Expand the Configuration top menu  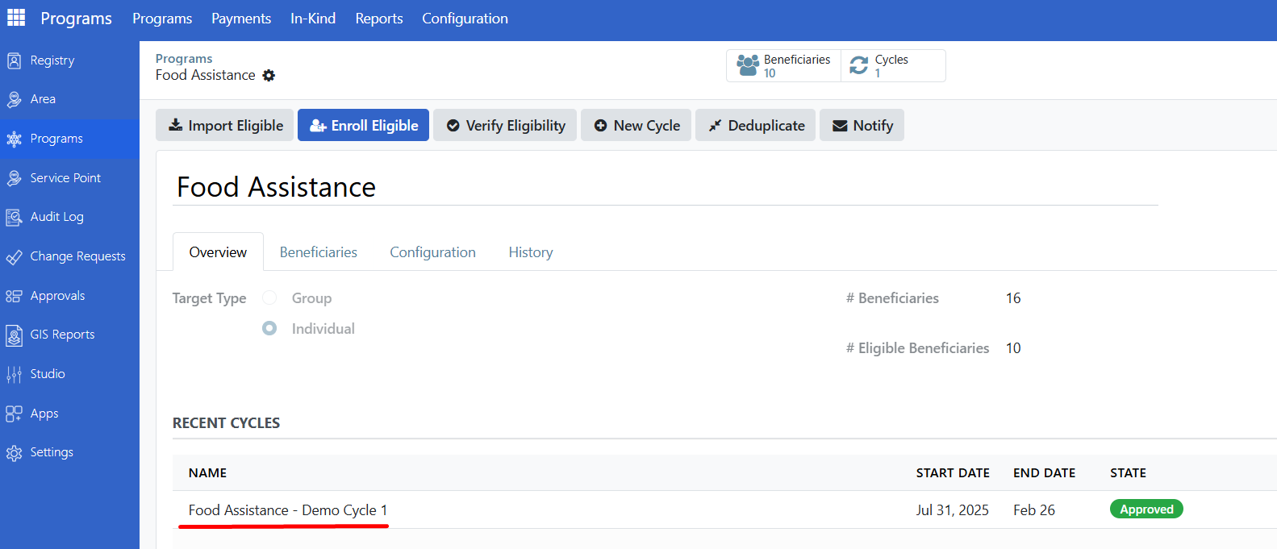point(465,19)
